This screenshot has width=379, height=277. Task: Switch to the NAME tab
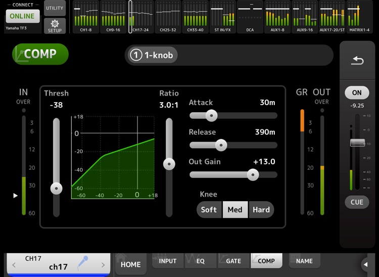[x=304, y=261]
